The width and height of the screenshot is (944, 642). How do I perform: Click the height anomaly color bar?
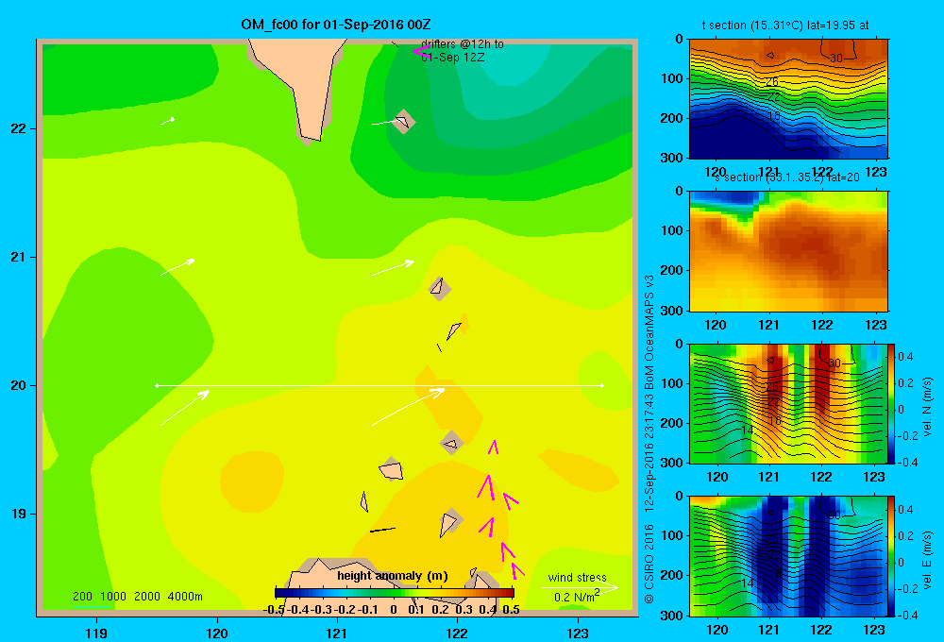coord(395,593)
